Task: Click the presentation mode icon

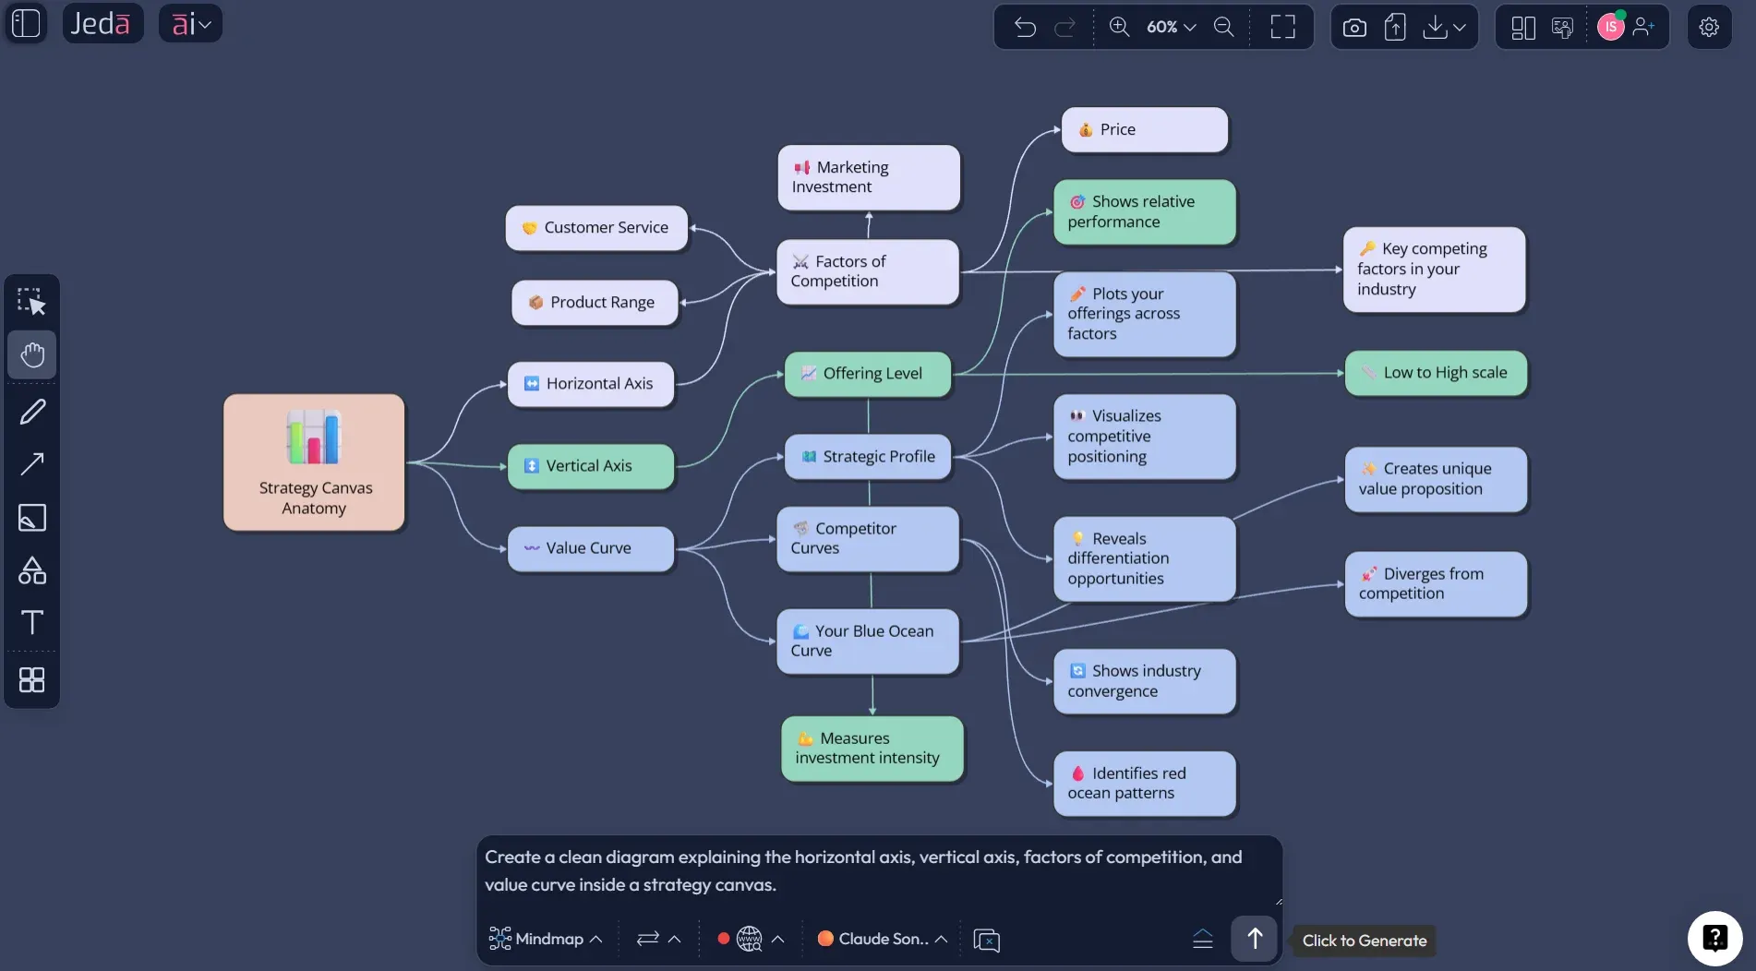Action: [1562, 27]
